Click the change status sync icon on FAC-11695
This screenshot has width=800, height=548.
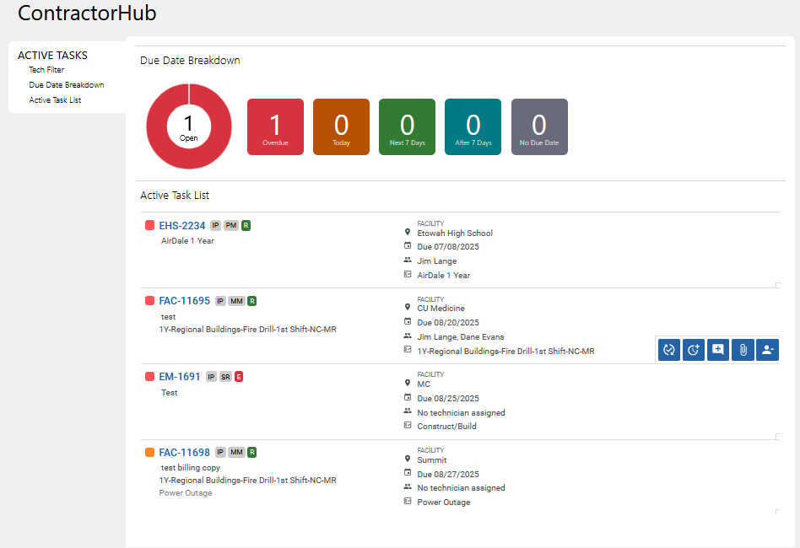[668, 349]
